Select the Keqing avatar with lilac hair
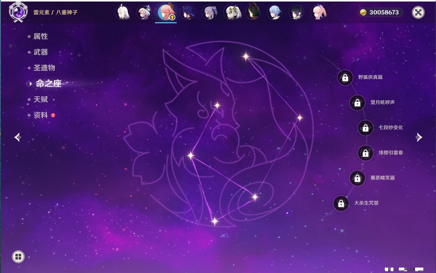This screenshot has width=436, height=273. pyautogui.click(x=210, y=13)
